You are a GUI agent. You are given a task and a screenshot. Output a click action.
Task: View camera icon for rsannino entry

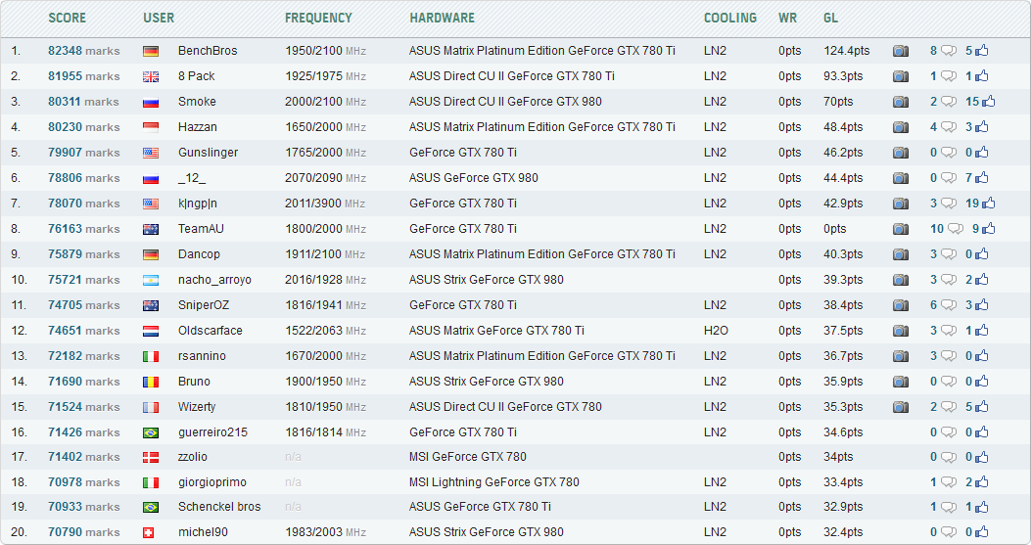pyautogui.click(x=901, y=355)
